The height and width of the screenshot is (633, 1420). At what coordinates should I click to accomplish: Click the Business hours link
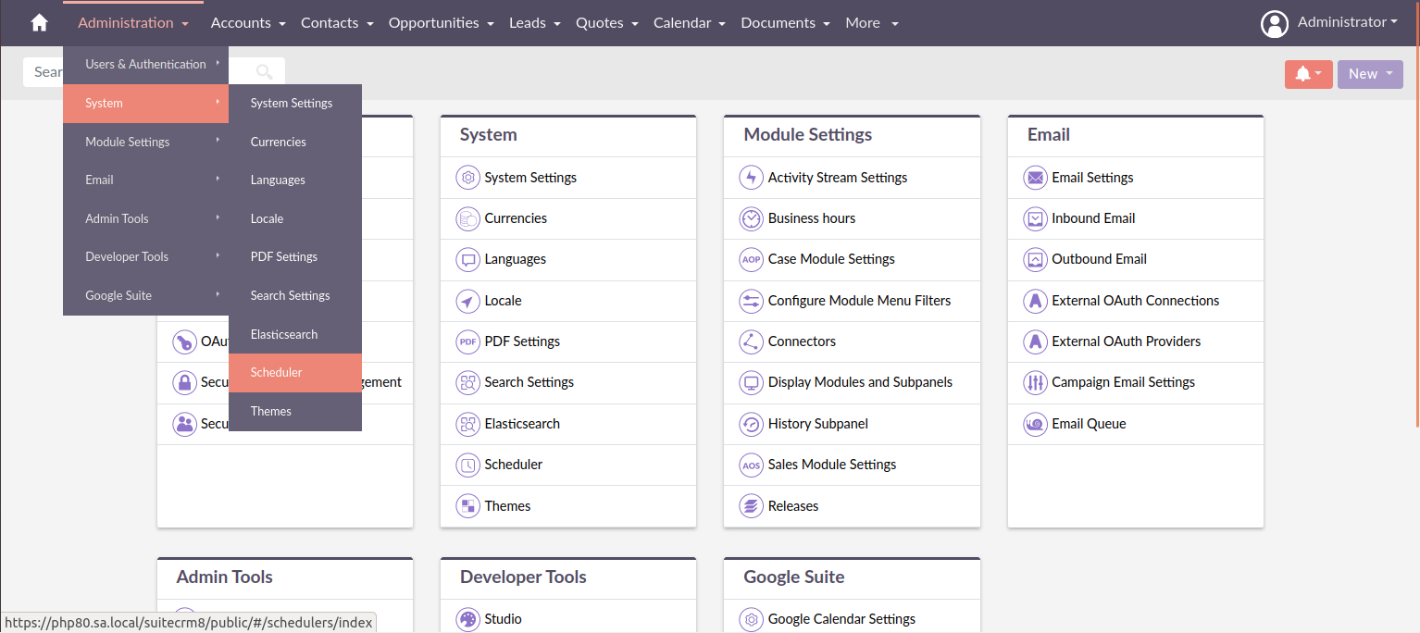pos(809,218)
